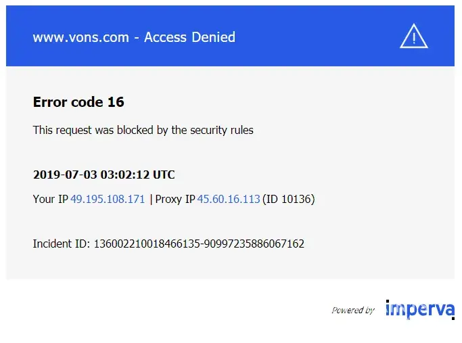The image size is (462, 343).
Task: Select the 'Error code 16' heading
Action: pyautogui.click(x=78, y=102)
